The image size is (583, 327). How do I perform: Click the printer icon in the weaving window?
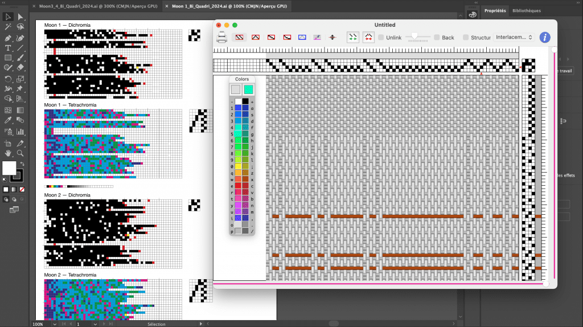(222, 38)
